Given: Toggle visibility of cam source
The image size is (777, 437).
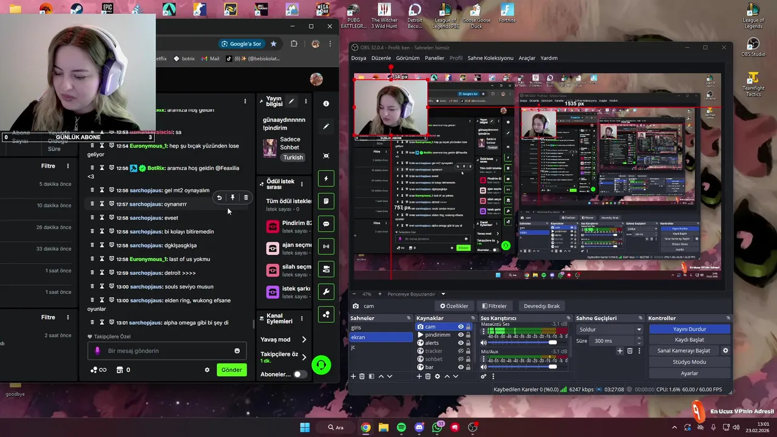Looking at the screenshot, I should (x=461, y=327).
